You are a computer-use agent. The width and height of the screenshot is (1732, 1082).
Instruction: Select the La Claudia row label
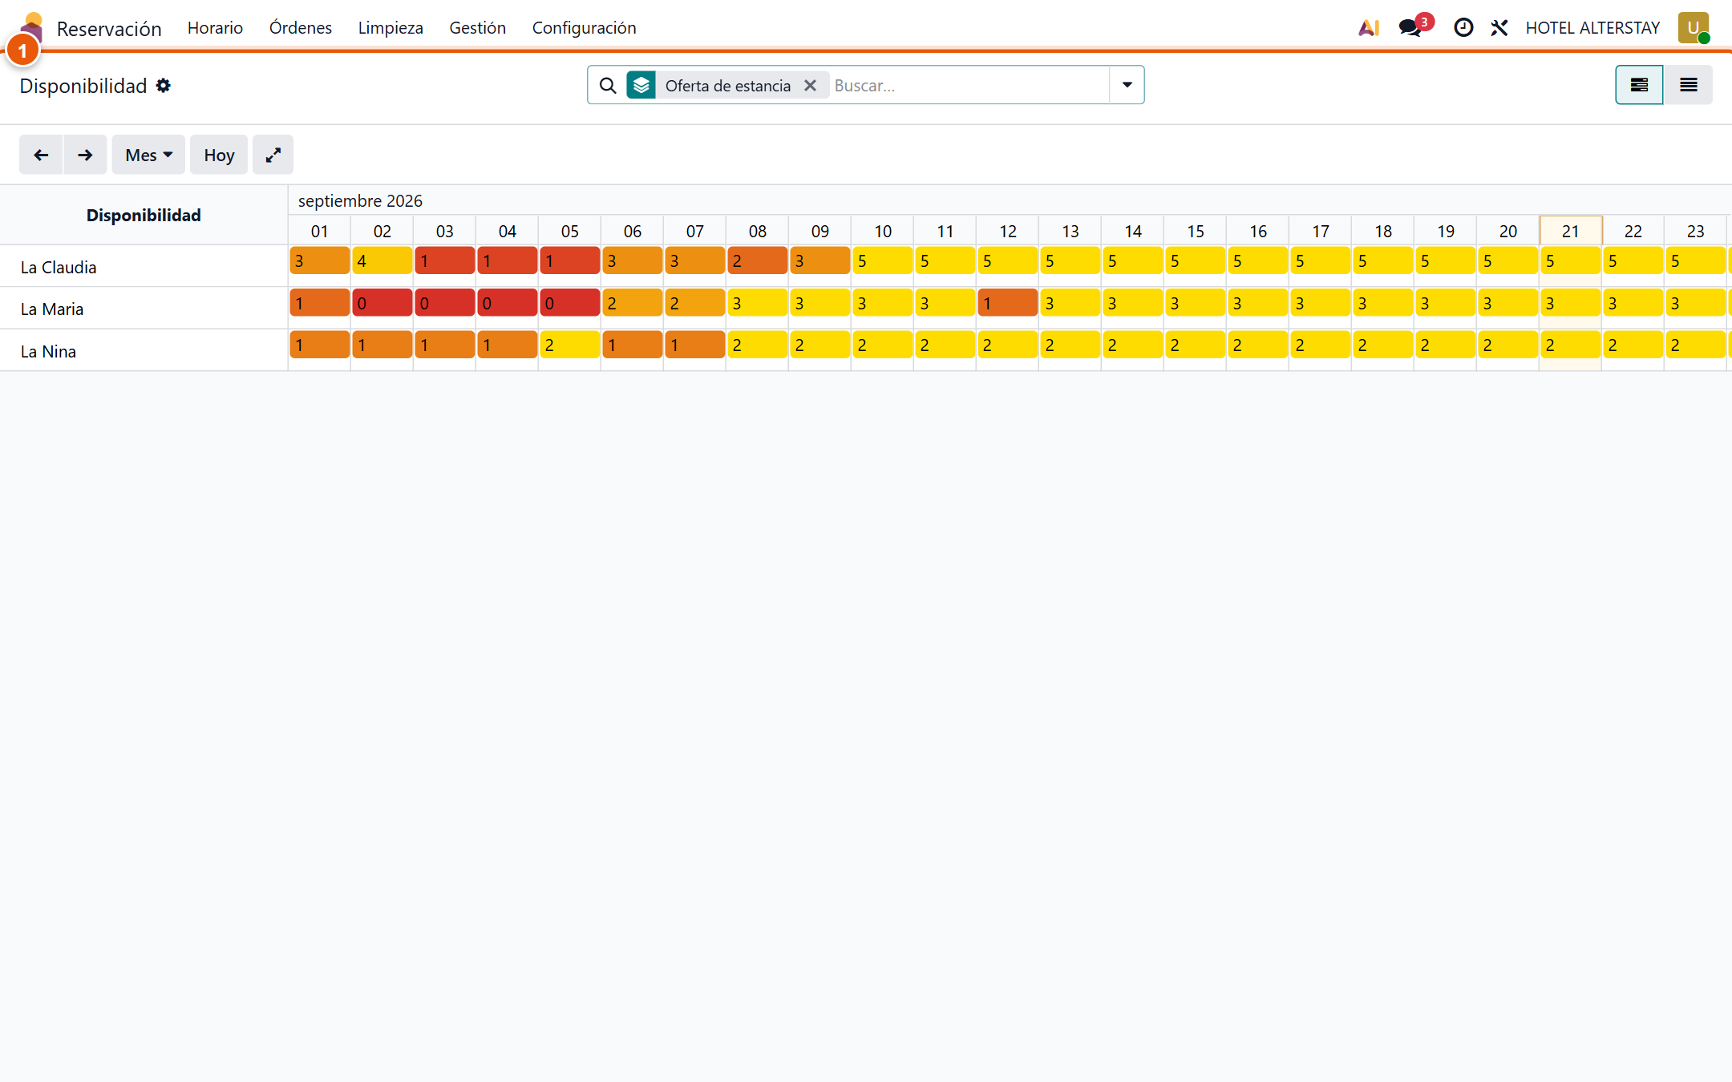[x=59, y=267]
